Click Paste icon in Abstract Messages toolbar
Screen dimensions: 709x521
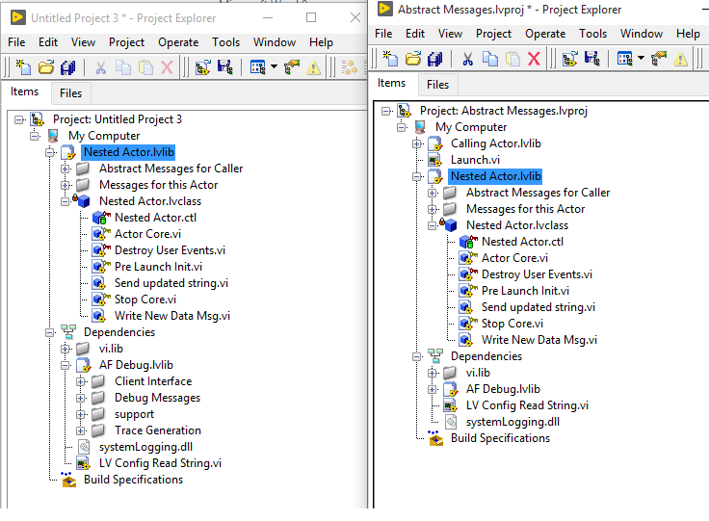tap(512, 59)
